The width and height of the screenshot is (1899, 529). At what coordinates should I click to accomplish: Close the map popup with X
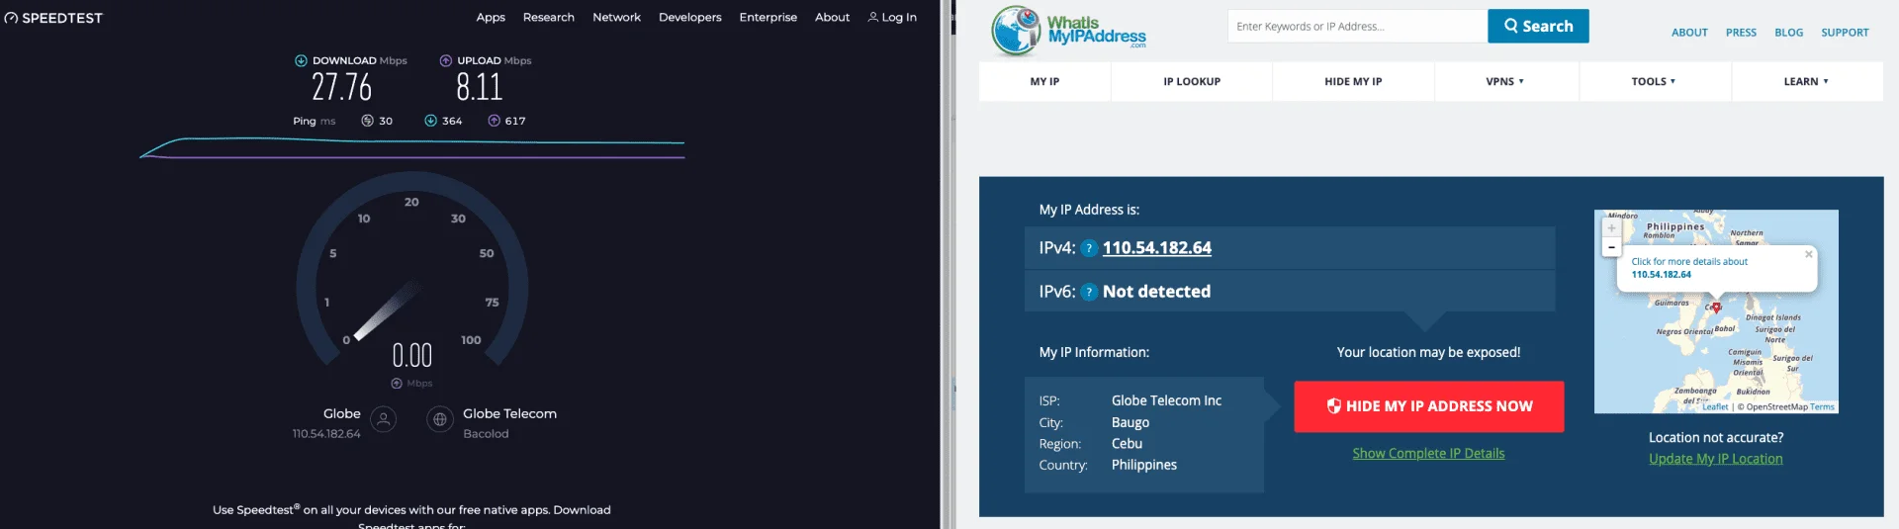point(1809,254)
